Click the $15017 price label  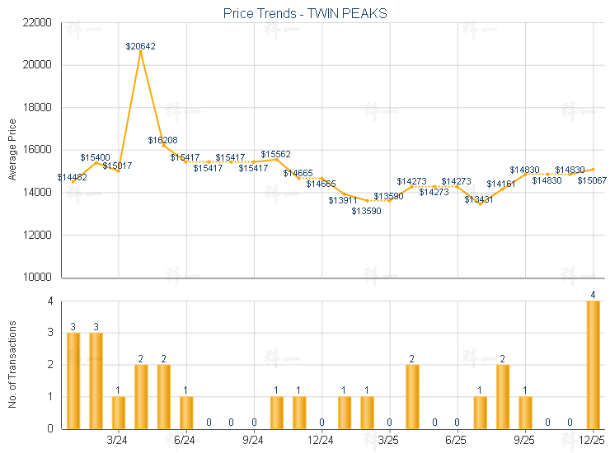[117, 166]
